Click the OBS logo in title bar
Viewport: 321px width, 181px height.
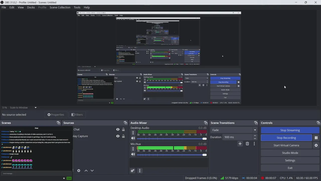pos(3,2)
